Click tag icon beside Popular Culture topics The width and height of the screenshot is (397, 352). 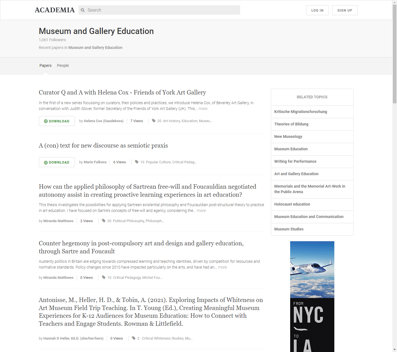(x=137, y=162)
